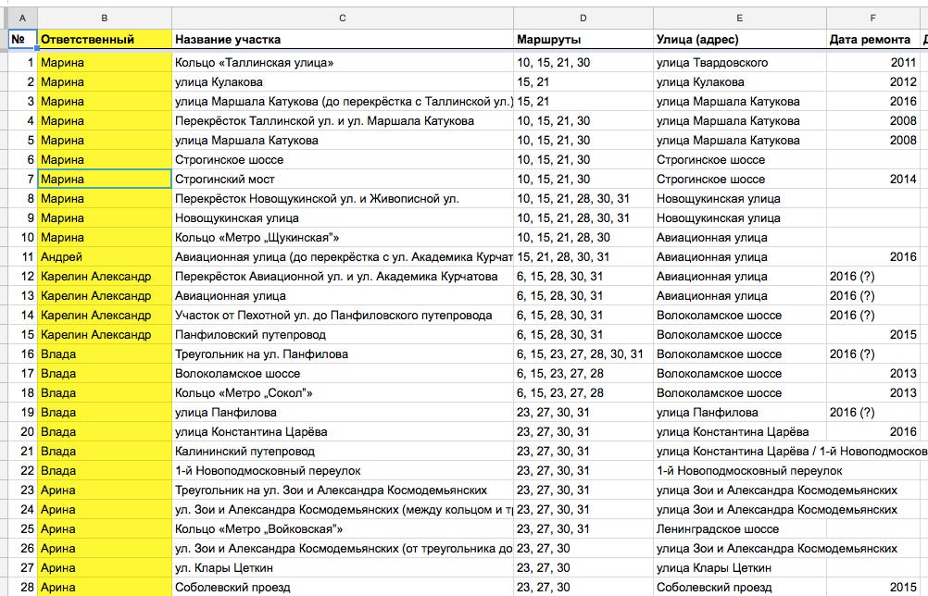928x596 pixels.
Task: Select cell "улица Твардовского"
Action: 739,62
